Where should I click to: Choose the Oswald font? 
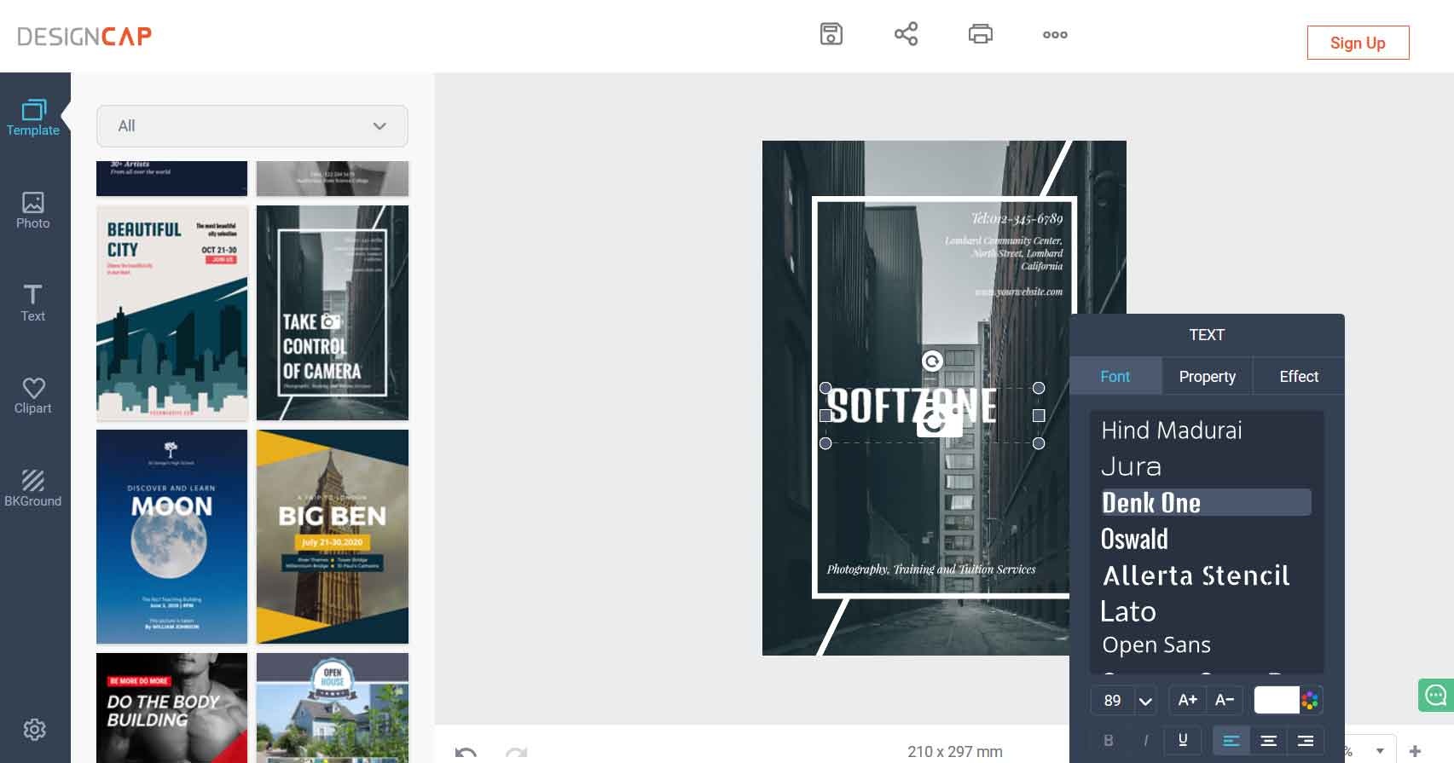1135,539
